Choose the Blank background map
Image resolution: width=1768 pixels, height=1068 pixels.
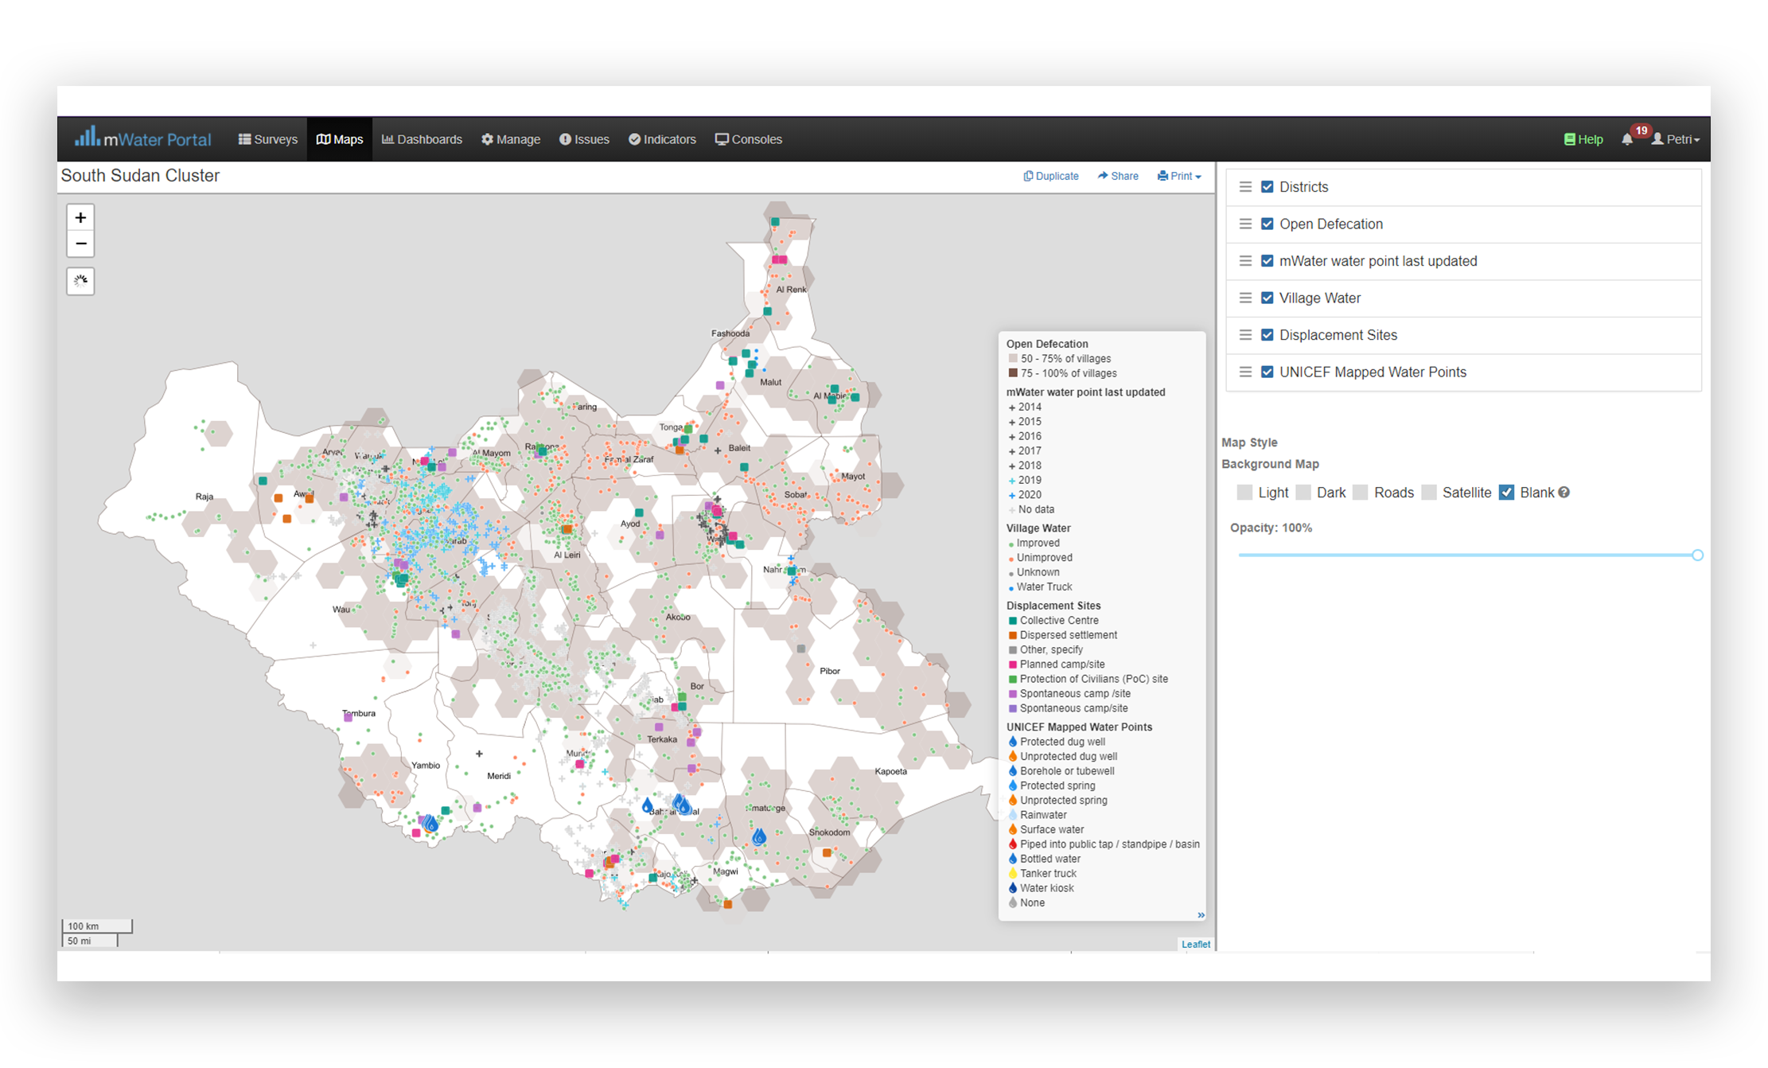coord(1506,493)
